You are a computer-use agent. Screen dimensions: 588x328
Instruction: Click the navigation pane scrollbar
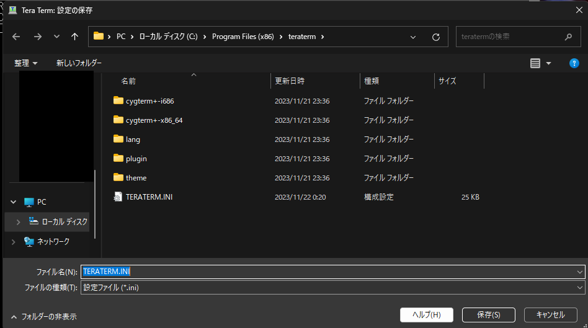click(x=95, y=204)
